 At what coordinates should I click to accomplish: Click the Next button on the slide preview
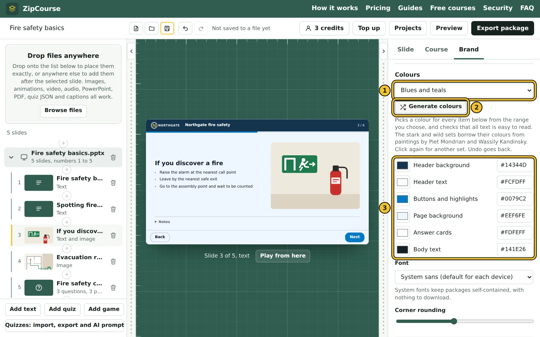(355, 237)
